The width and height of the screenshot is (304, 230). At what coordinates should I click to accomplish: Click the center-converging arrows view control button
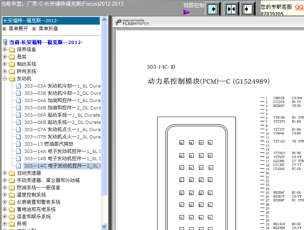click(x=231, y=9)
